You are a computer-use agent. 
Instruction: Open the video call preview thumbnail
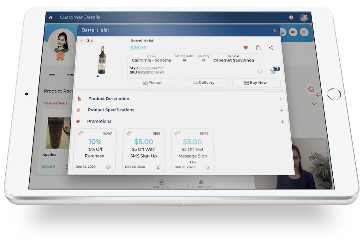pyautogui.click(x=294, y=163)
